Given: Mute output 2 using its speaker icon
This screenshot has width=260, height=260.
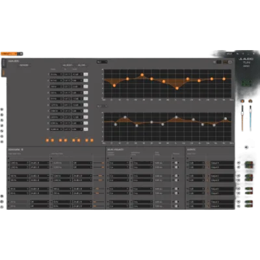Looking at the screenshot, I should coord(239,167).
